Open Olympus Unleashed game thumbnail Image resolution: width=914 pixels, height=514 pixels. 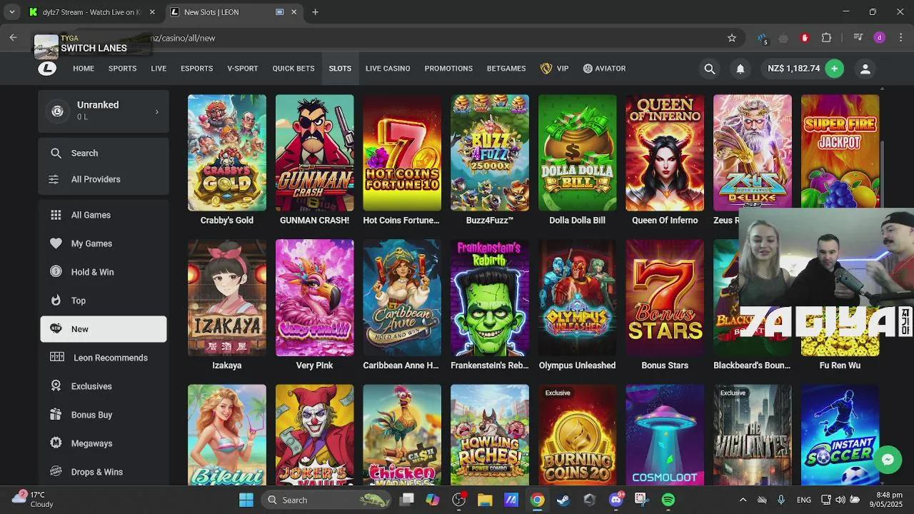coord(577,298)
